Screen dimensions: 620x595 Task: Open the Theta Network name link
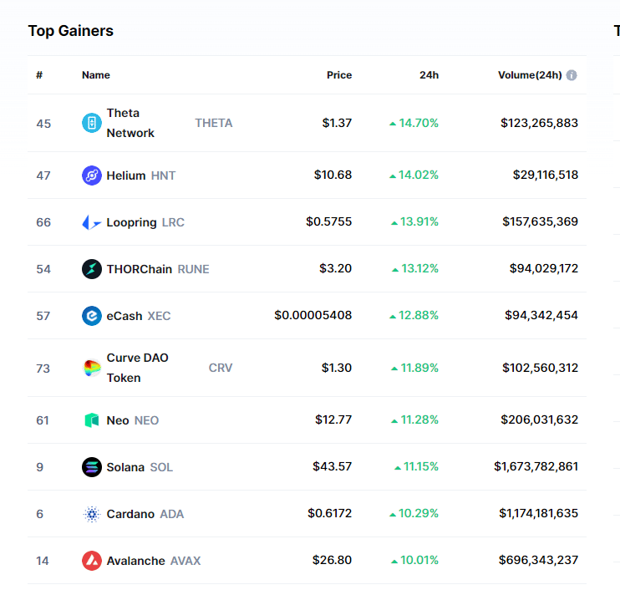130,123
